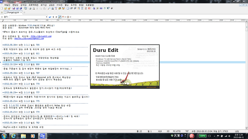
Task: Open Print Preview from the toolbar
Action: pyautogui.click(x=33, y=8)
